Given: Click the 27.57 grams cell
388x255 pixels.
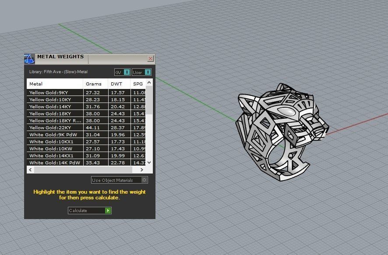Looking at the screenshot, I should [x=95, y=142].
